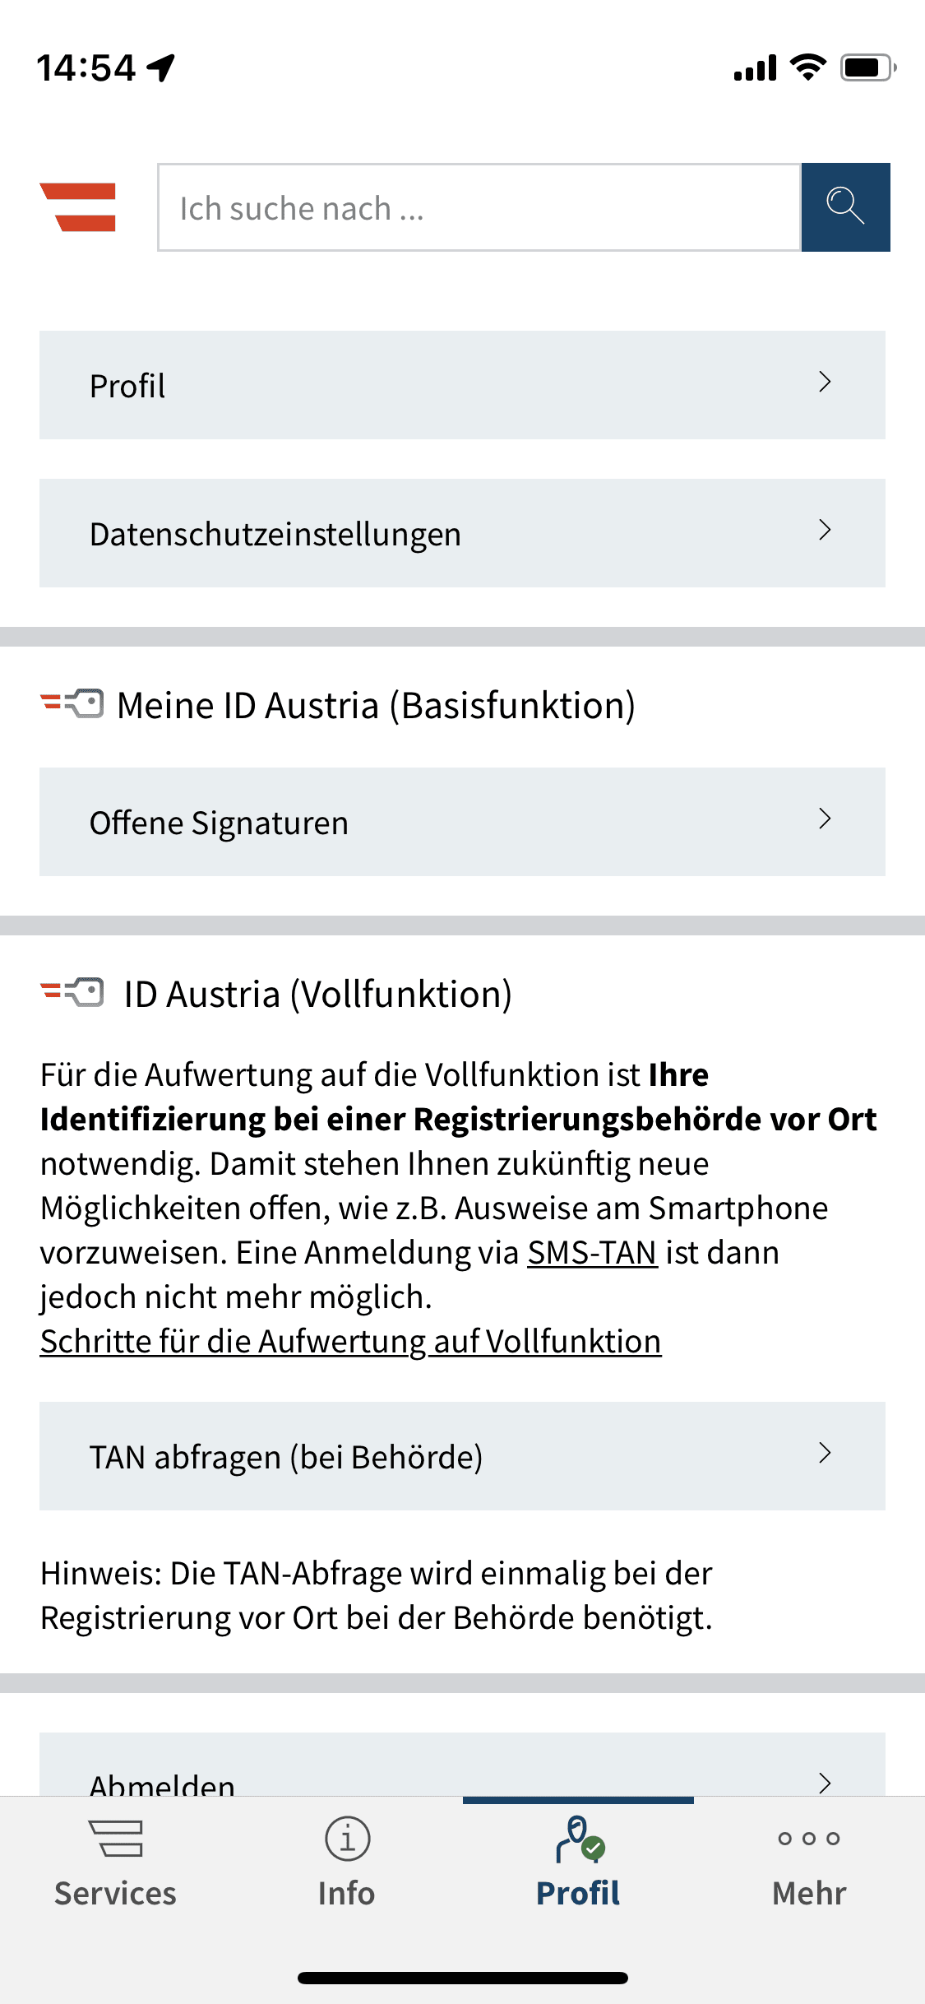This screenshot has width=925, height=2004.
Task: Open the SMS-TAN link
Action: [592, 1252]
